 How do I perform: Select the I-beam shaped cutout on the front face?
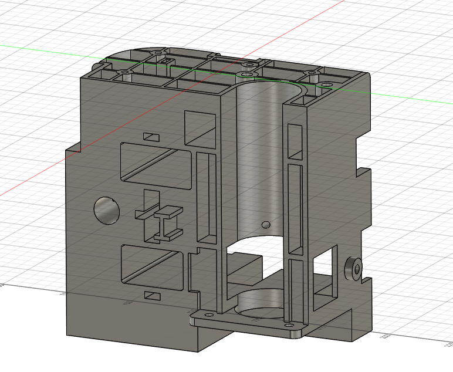168,224
